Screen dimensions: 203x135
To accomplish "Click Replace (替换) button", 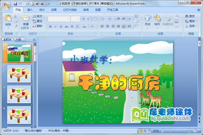I will click(x=191, y=21).
